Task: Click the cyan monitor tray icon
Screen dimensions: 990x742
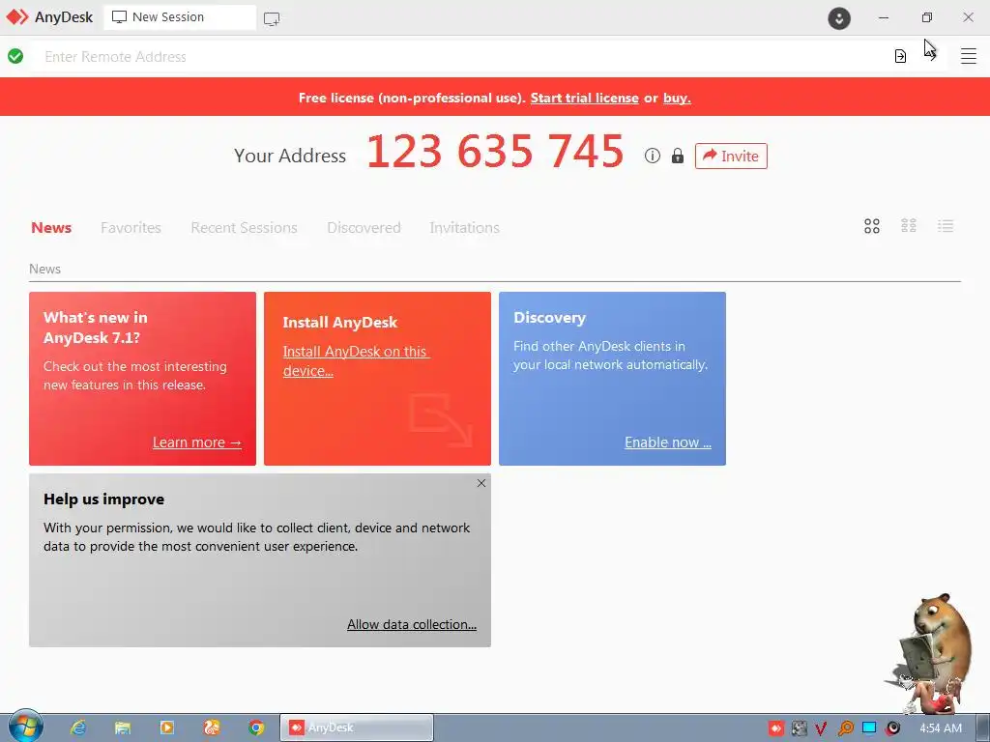Action: 869,728
